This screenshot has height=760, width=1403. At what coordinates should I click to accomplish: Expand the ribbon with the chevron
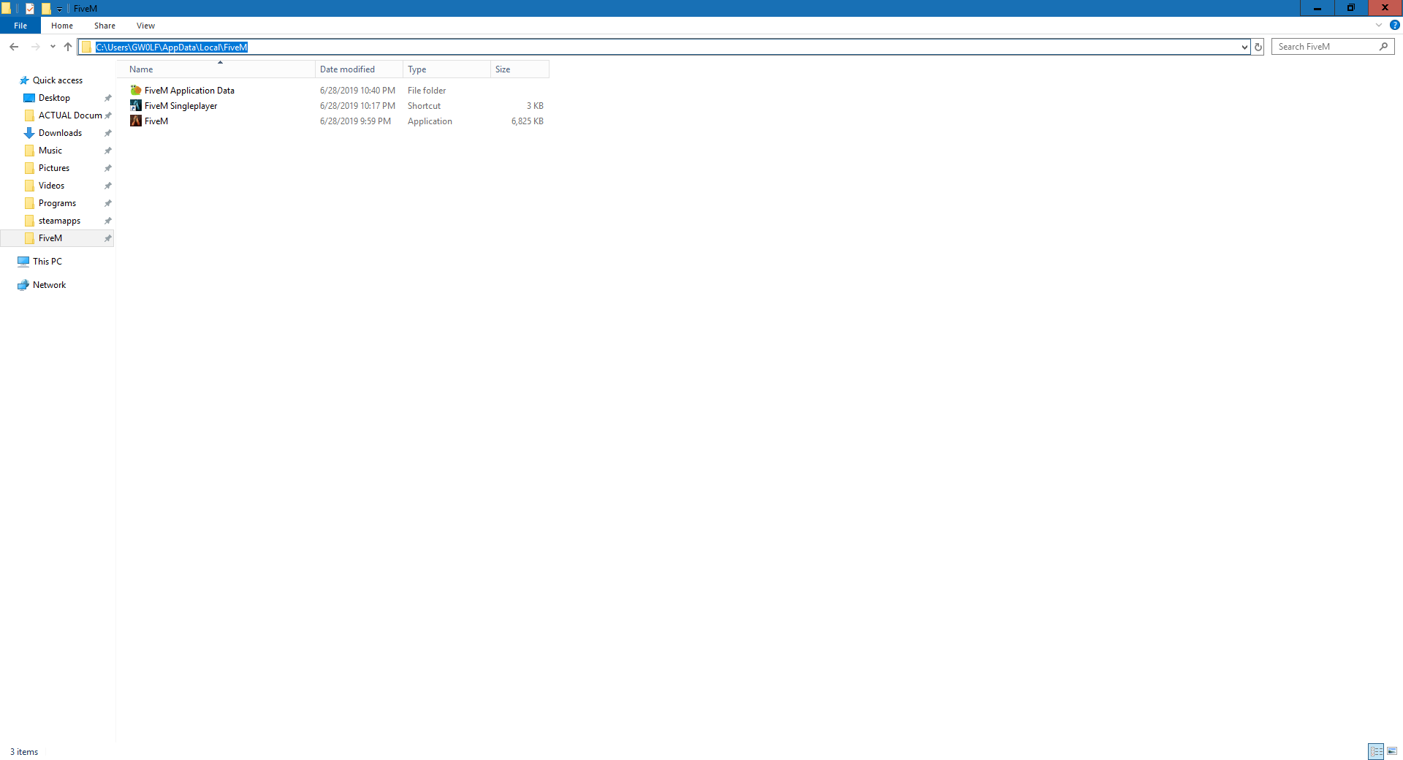pyautogui.click(x=1379, y=25)
